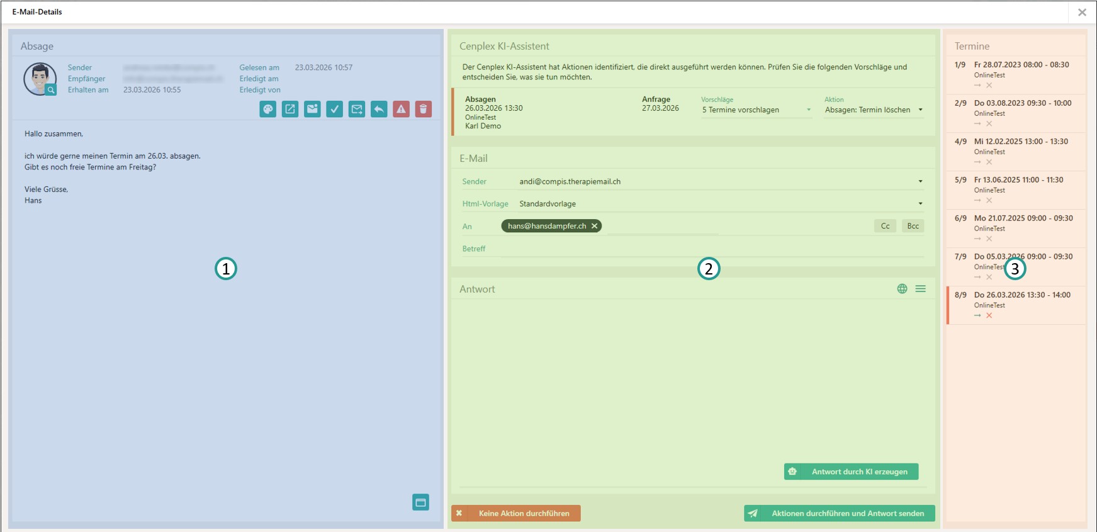1097x532 pixels.
Task: Delete the email with red trash icon
Action: click(x=424, y=109)
